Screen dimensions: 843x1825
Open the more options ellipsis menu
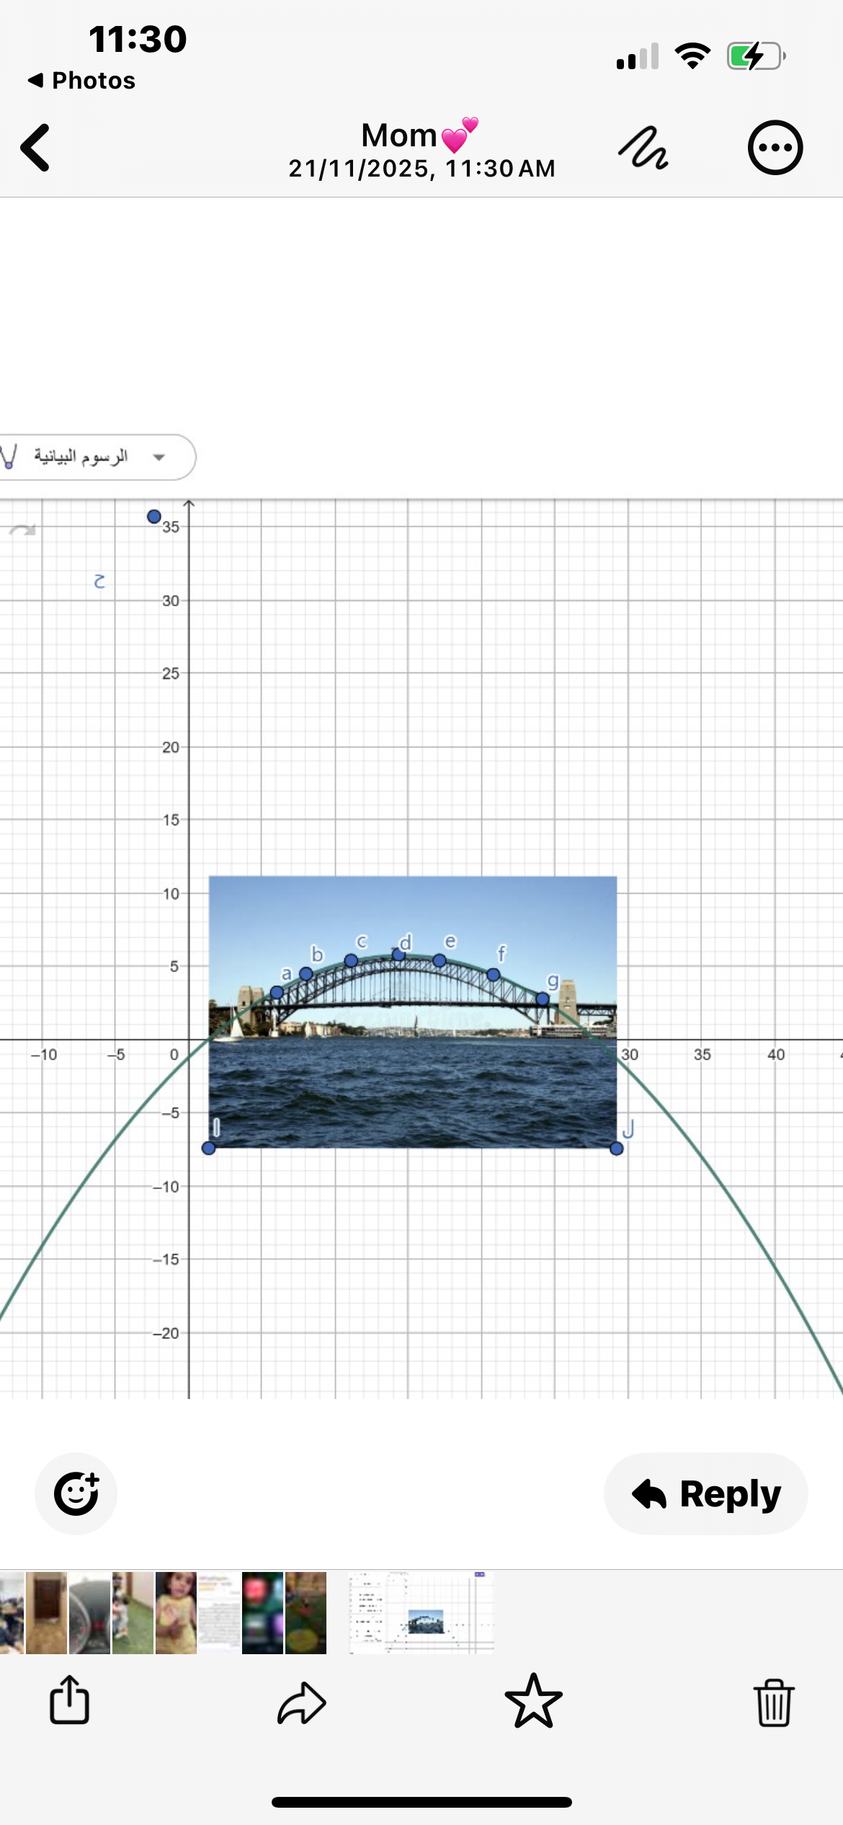775,148
